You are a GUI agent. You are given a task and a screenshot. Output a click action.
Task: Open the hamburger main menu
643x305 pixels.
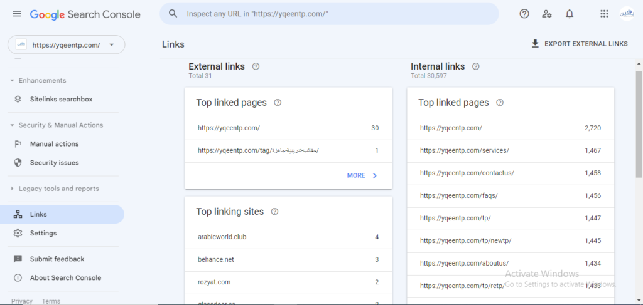tap(17, 14)
